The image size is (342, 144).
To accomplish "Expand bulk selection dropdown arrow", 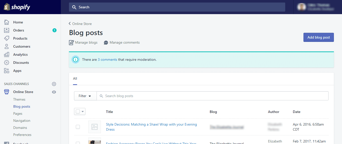I will 83,112.
